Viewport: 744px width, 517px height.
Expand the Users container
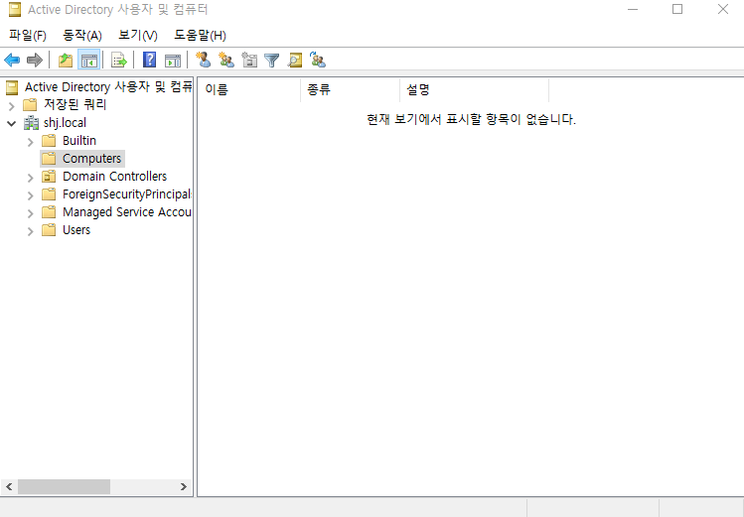pos(31,231)
